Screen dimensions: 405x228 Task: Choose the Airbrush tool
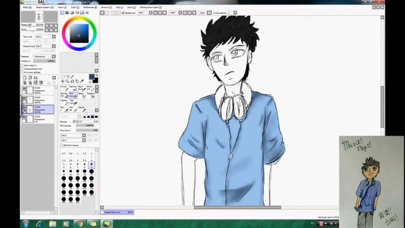coord(73,88)
